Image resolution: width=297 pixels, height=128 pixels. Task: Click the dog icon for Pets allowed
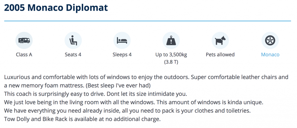(220, 40)
